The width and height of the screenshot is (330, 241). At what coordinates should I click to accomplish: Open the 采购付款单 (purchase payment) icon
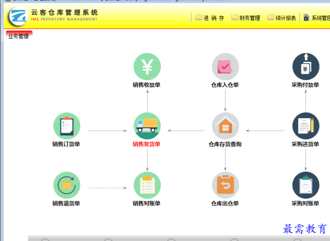tap(306, 66)
